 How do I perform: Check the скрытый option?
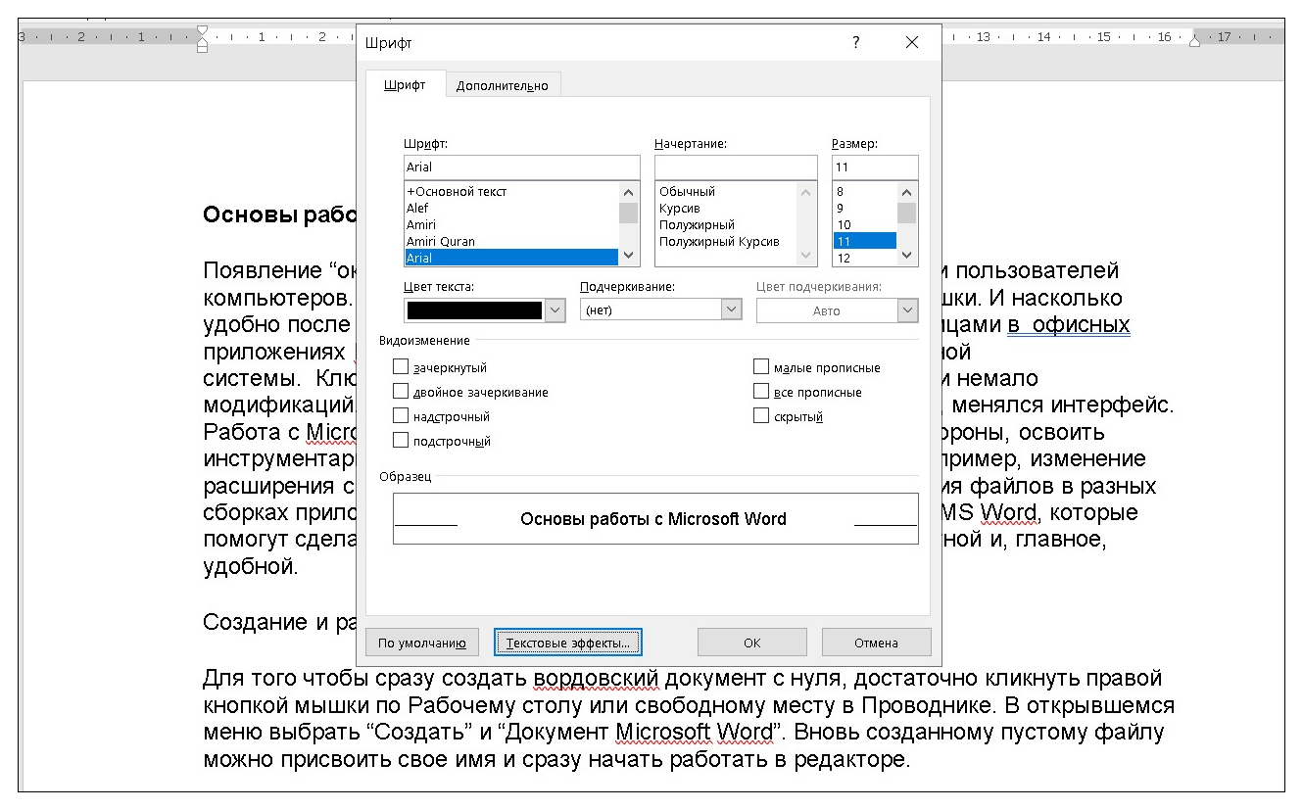(761, 416)
